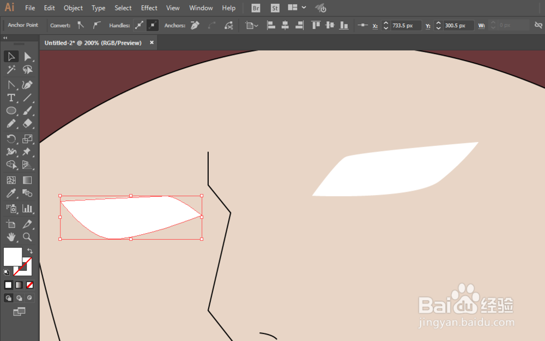Select the Warp tool
The image size is (545, 341).
(x=11, y=152)
